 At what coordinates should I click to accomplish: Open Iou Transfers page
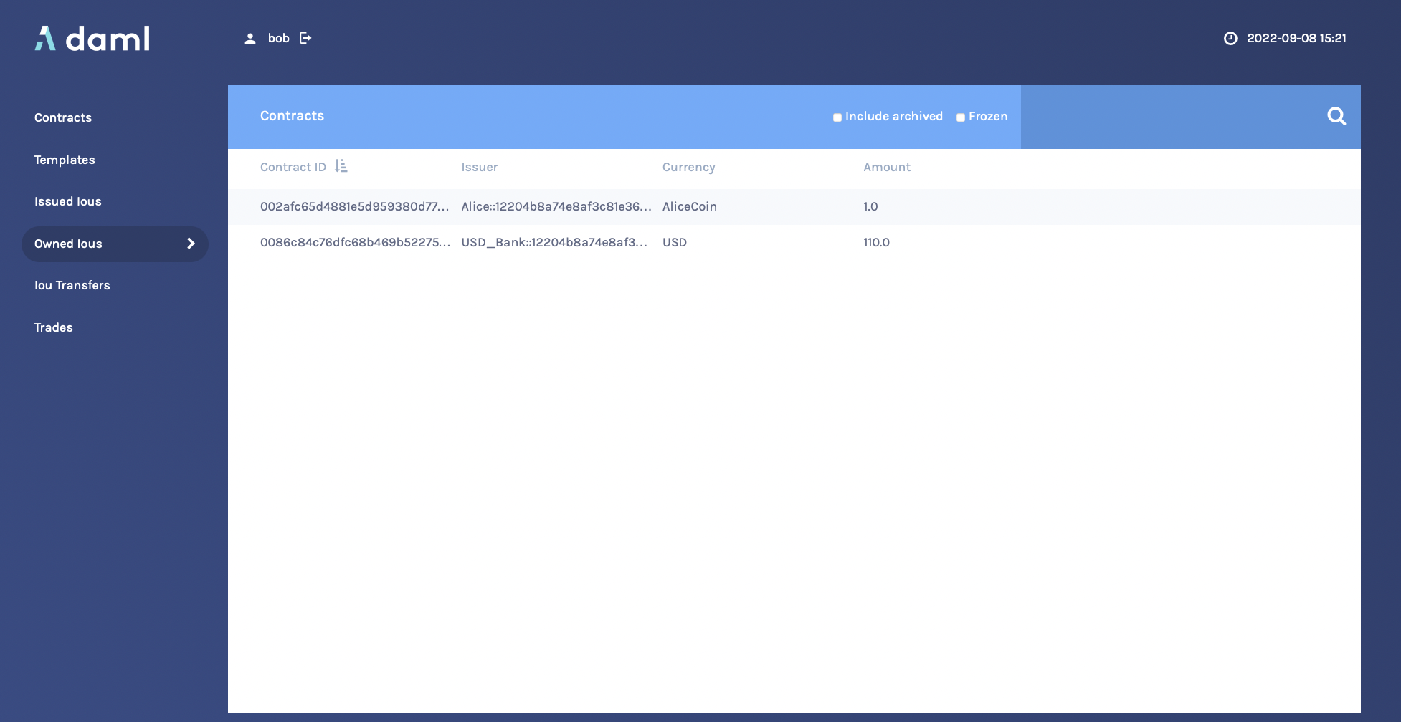click(72, 285)
